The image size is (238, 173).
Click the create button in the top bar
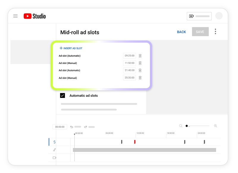(199, 16)
